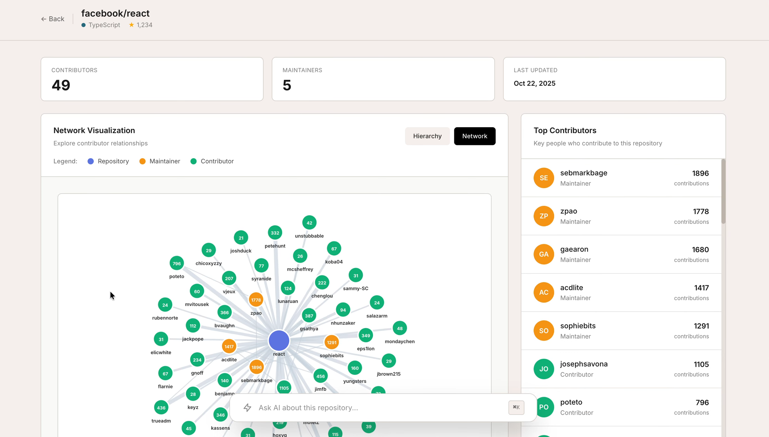Select the sebmarkbage node 1896 in graph
Image resolution: width=769 pixels, height=437 pixels.
(x=256, y=367)
